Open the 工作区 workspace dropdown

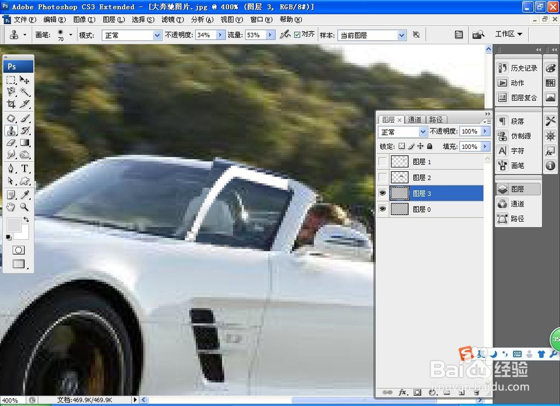pyautogui.click(x=508, y=34)
